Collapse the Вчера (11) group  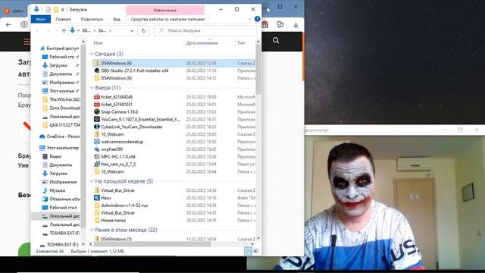tap(92, 88)
